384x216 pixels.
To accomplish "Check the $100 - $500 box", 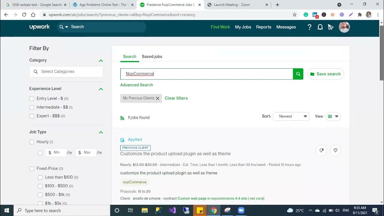I will [x=40, y=186].
